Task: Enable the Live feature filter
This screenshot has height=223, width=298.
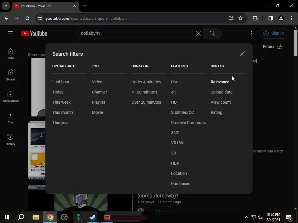Action: pyautogui.click(x=175, y=82)
